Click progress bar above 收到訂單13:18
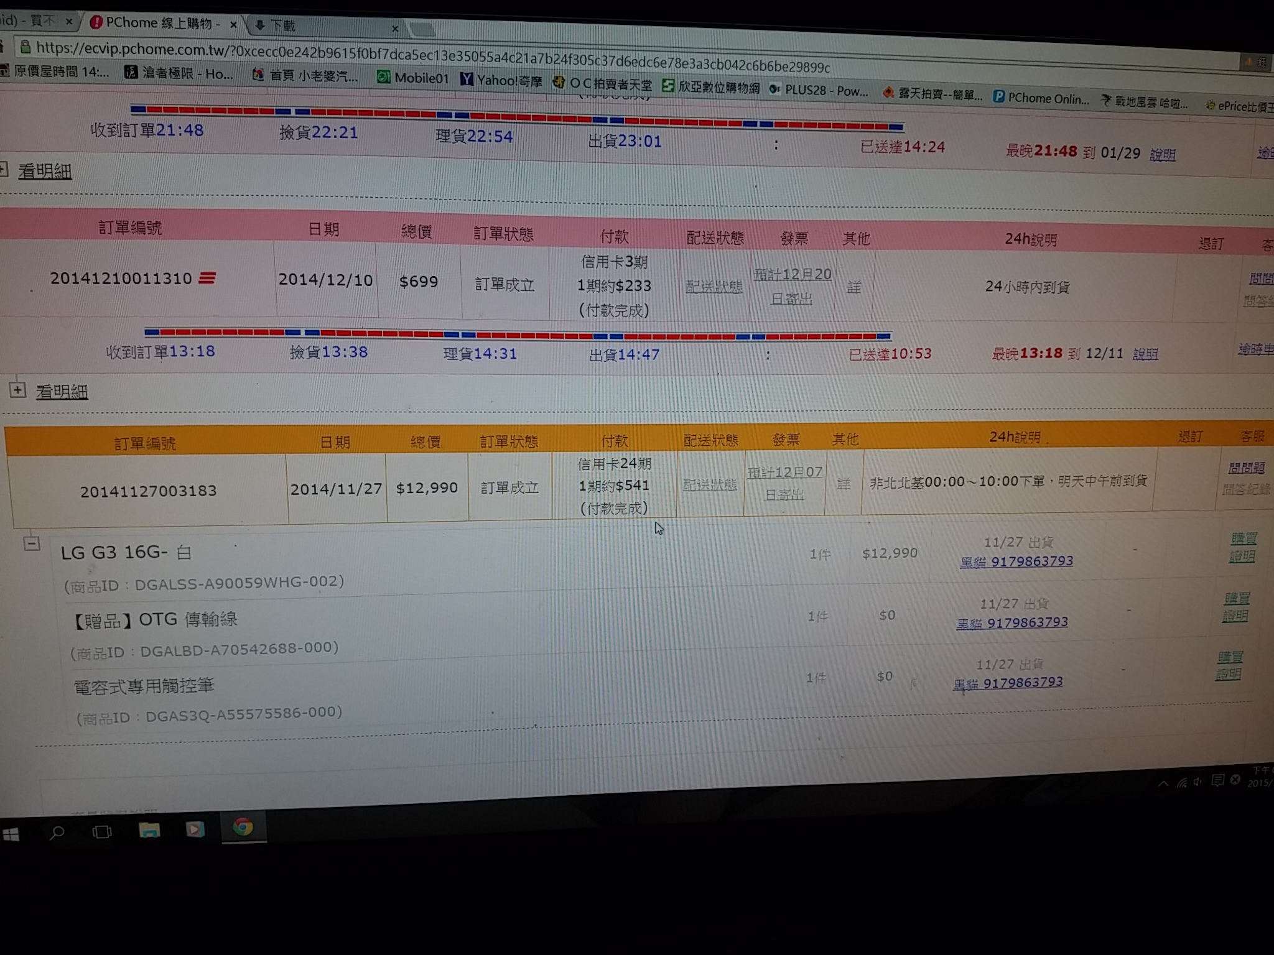Viewport: 1274px width, 955px height. coord(518,334)
